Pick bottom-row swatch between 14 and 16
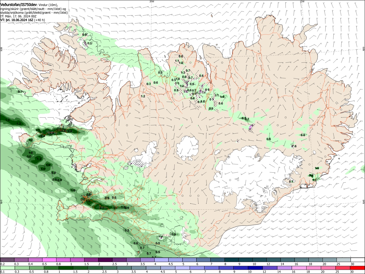 285,268
